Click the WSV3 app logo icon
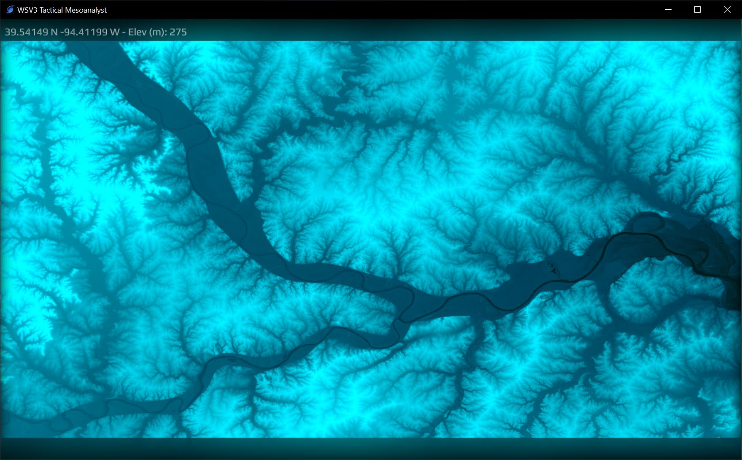The image size is (742, 460). (10, 9)
